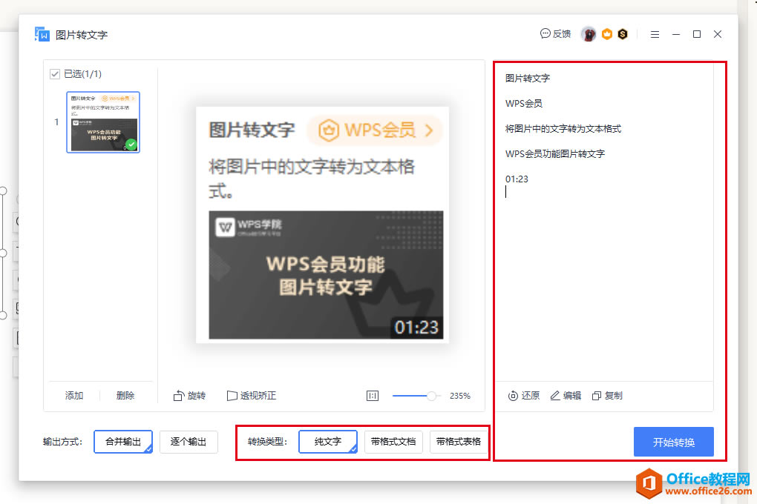Click the 复制 copy icon

[x=597, y=396]
